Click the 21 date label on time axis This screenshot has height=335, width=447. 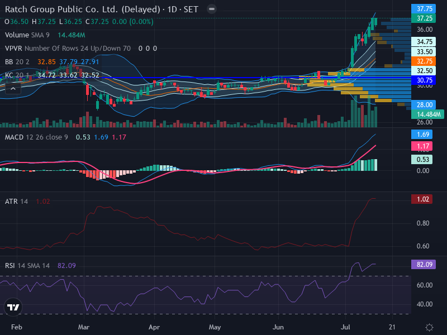click(x=392, y=327)
